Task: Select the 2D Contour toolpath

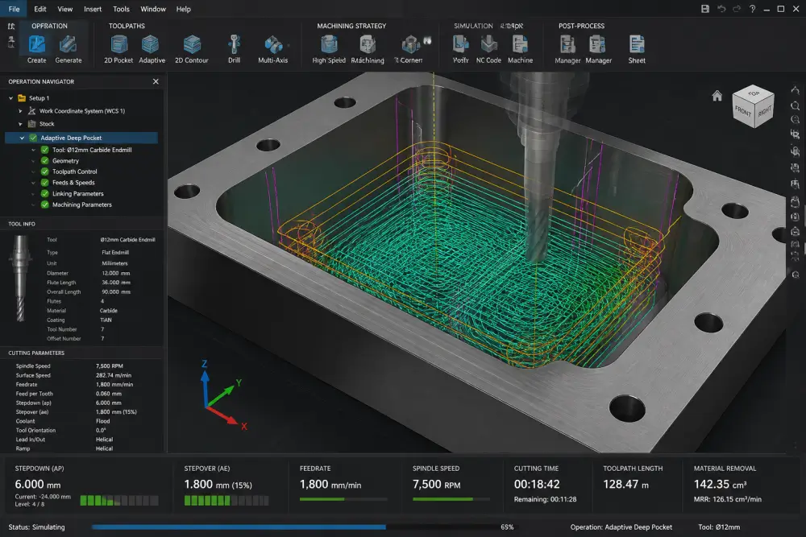Action: pyautogui.click(x=192, y=44)
